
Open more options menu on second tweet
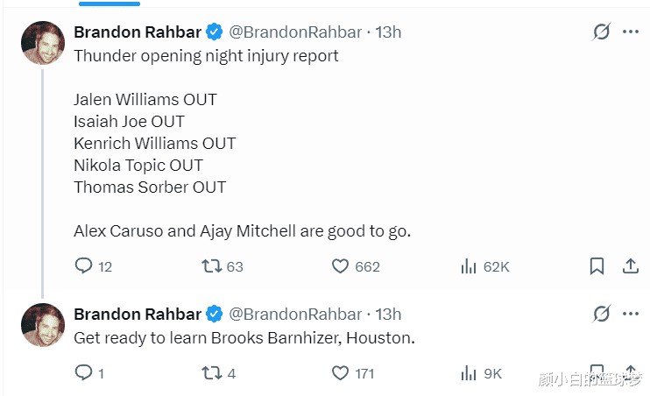[631, 314]
